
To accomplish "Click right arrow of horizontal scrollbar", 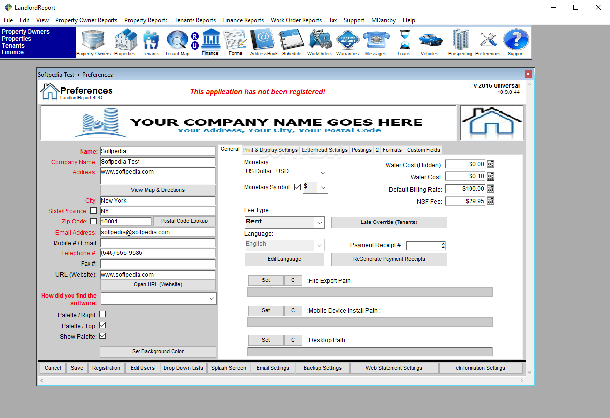I will 521,381.
